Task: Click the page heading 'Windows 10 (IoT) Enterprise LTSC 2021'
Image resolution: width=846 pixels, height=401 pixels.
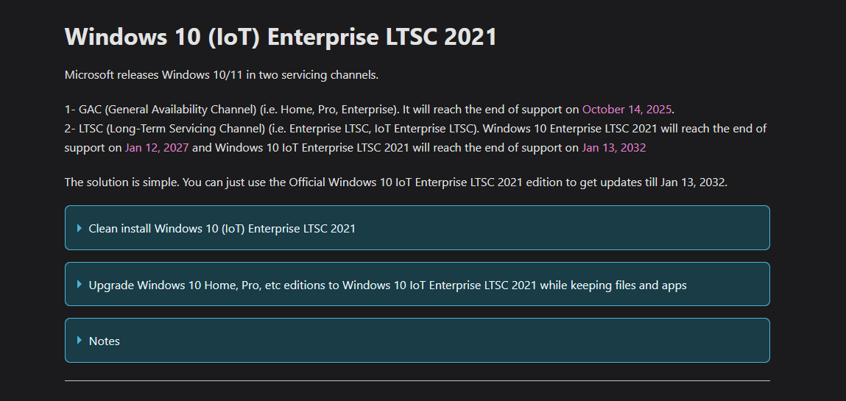Action: 281,37
